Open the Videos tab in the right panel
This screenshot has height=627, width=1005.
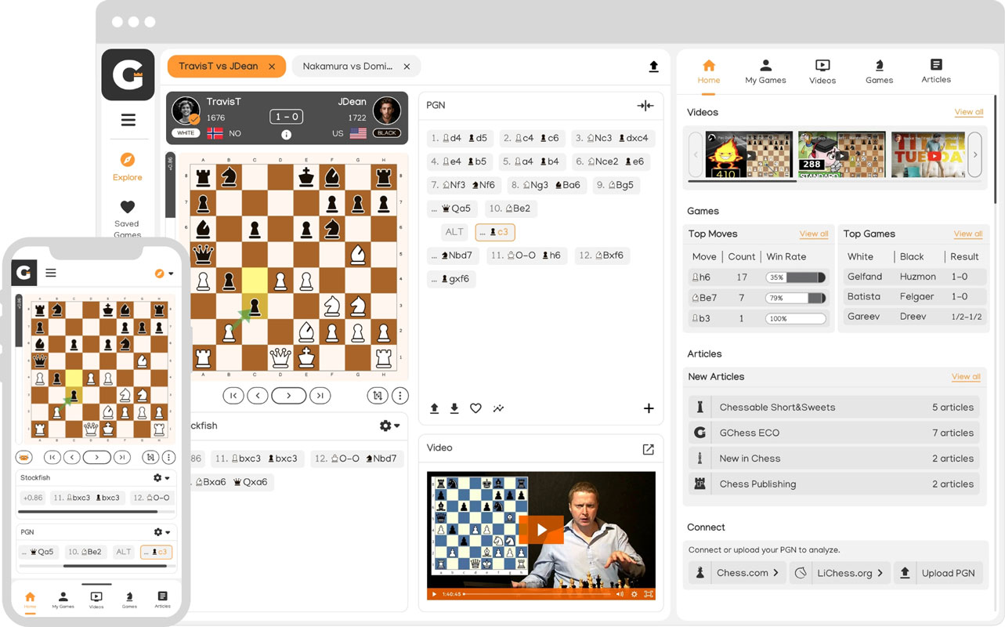822,71
